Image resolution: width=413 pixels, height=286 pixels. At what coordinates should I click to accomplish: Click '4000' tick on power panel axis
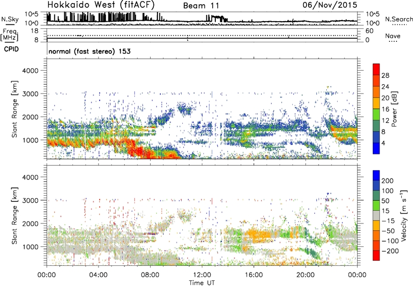coord(30,71)
